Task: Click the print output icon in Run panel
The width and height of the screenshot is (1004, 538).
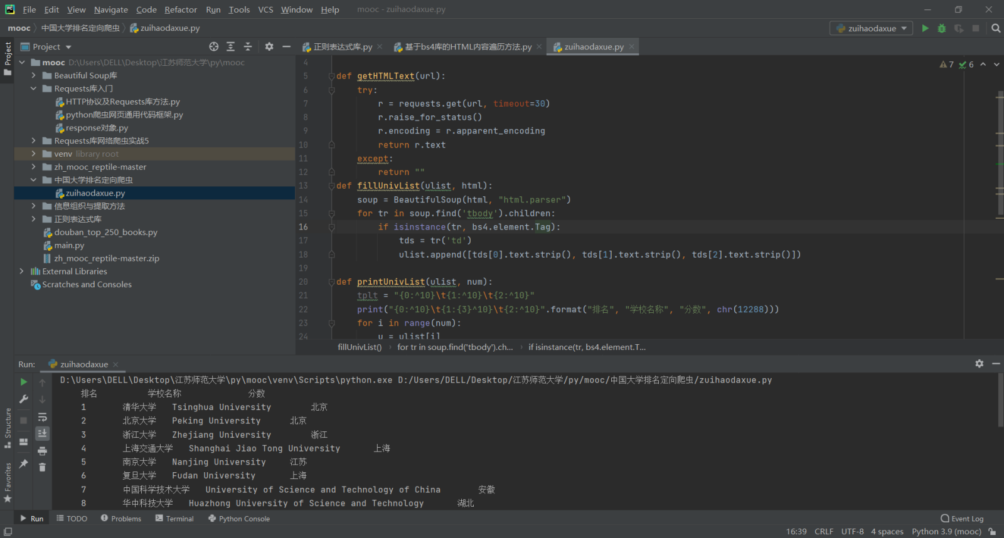Action: [x=42, y=451]
